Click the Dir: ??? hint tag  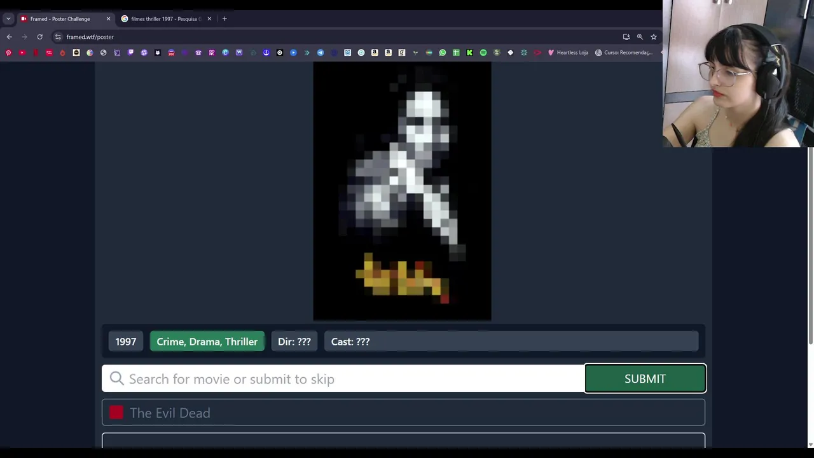[294, 342]
